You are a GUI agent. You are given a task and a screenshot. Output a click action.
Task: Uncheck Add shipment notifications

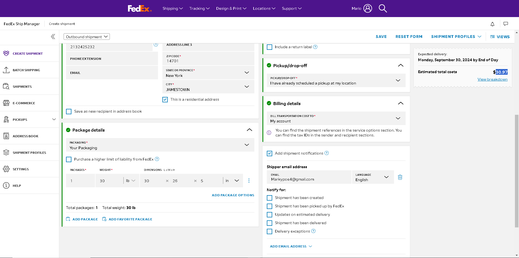(x=270, y=154)
